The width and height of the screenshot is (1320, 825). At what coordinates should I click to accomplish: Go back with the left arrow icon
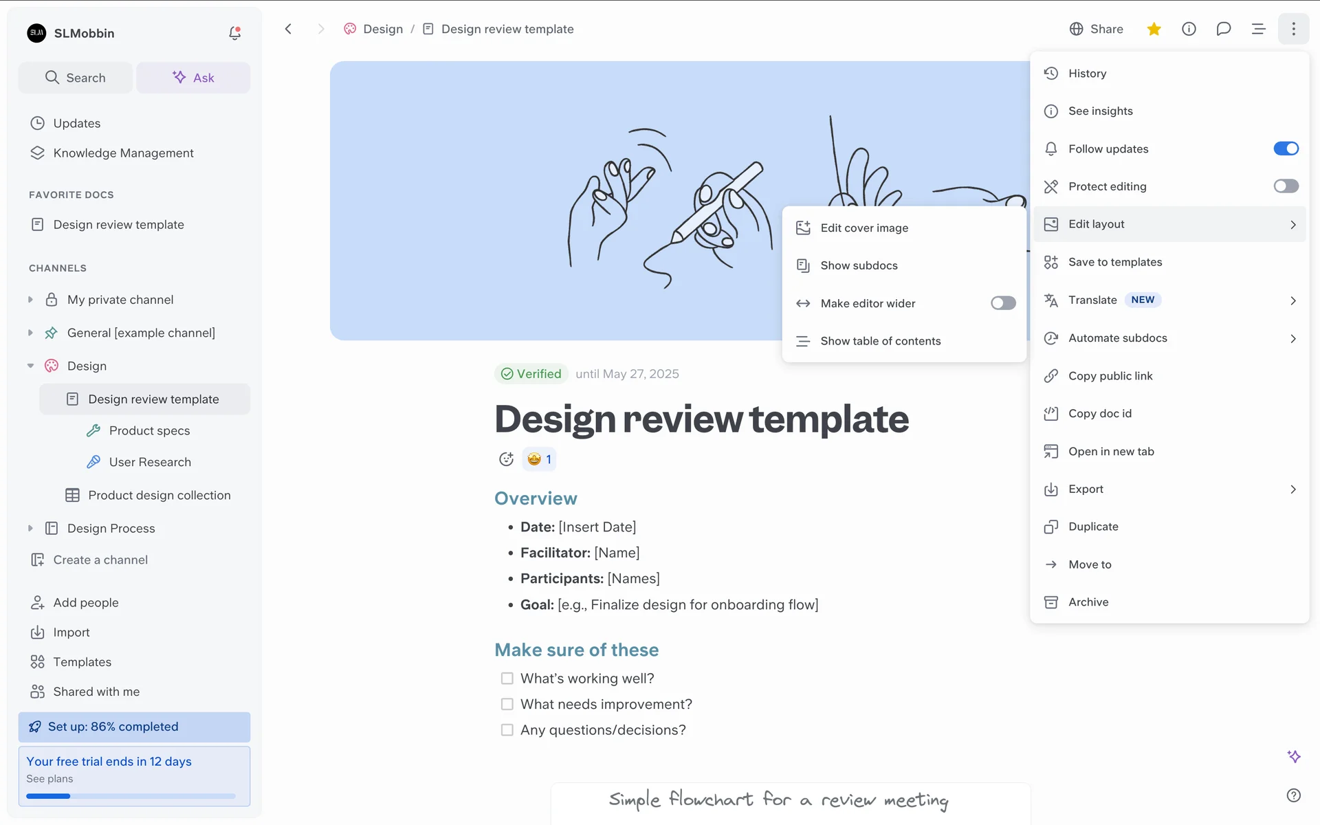[x=289, y=29]
